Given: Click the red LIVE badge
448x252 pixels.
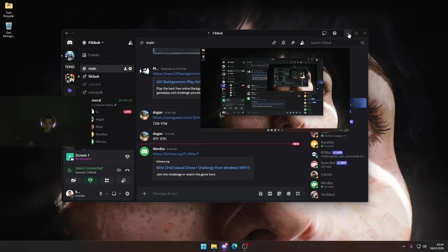Looking at the screenshot, I should pyautogui.click(x=127, y=112).
